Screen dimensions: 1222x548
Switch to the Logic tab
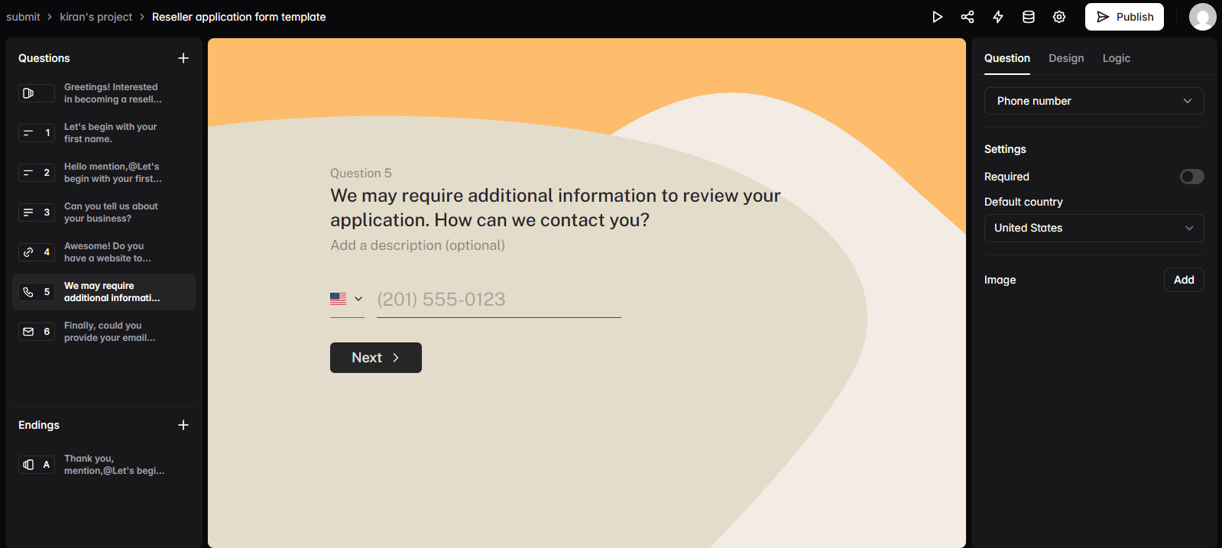click(1116, 58)
